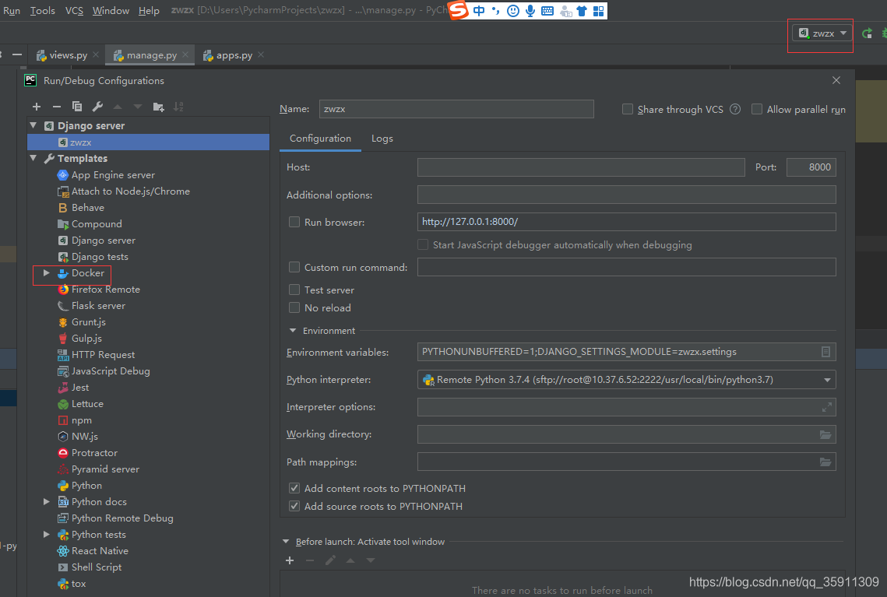Click Host input field
The image size is (887, 597).
[x=581, y=167]
